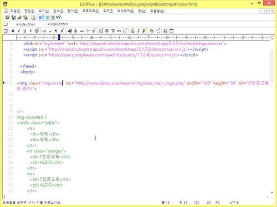Insert horizontal rule icon

point(81,31)
